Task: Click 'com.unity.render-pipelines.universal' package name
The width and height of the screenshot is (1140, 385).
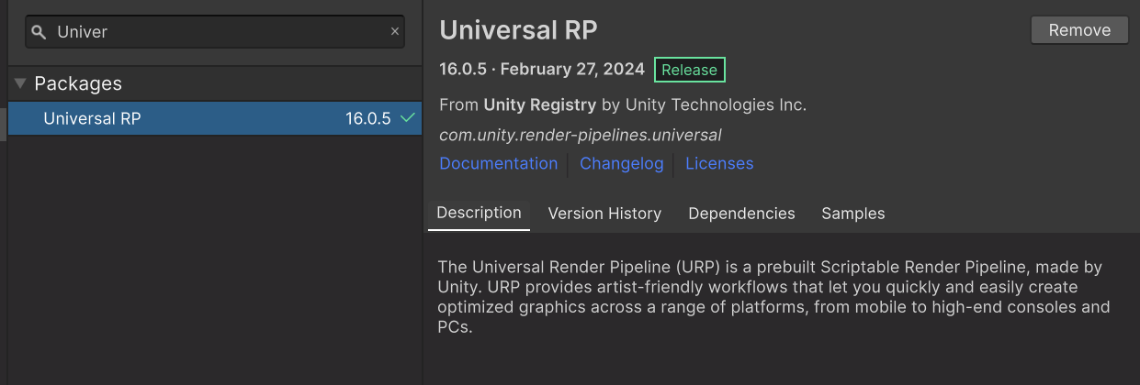Action: [581, 135]
